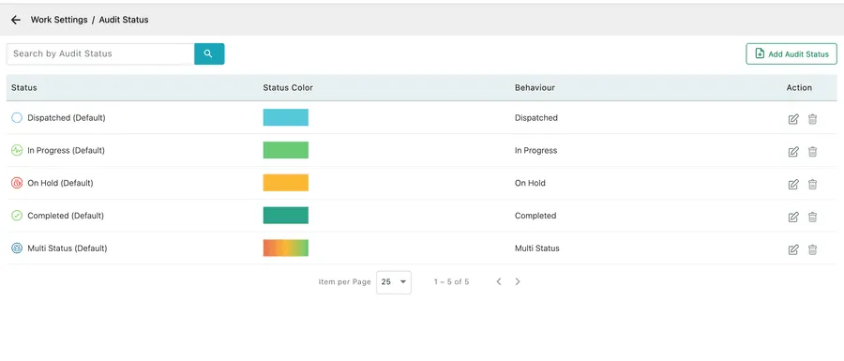This screenshot has width=844, height=361.
Task: Click the Completed teal color swatch
Action: click(286, 216)
